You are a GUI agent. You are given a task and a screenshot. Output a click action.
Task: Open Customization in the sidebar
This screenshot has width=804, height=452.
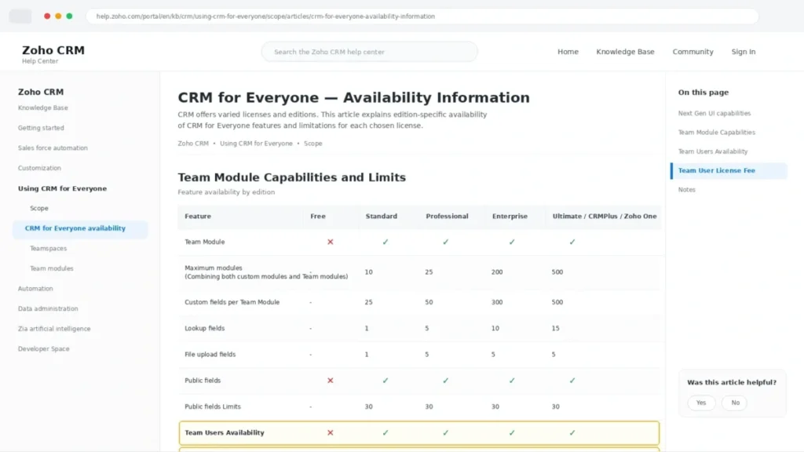(x=39, y=168)
